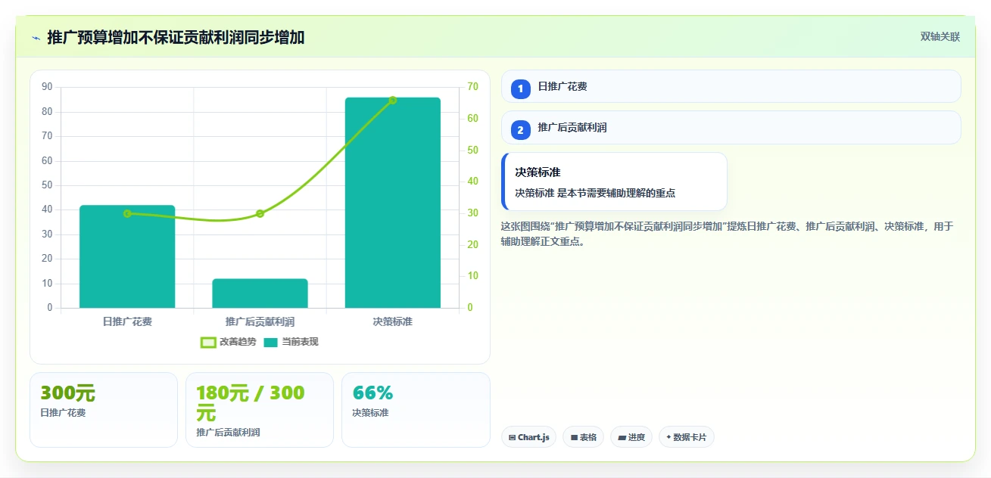Click the 双轴关联 label in header
This screenshot has width=991, height=478.
(x=940, y=37)
